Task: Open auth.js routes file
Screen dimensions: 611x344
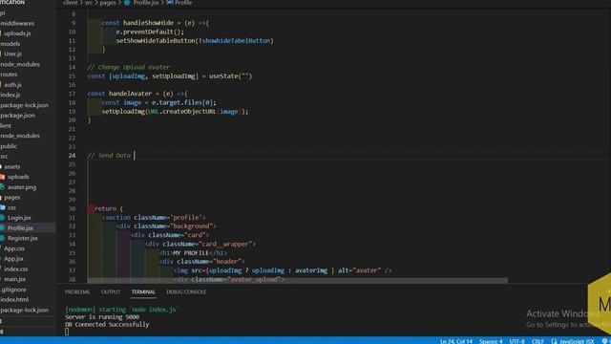Action: [12, 85]
